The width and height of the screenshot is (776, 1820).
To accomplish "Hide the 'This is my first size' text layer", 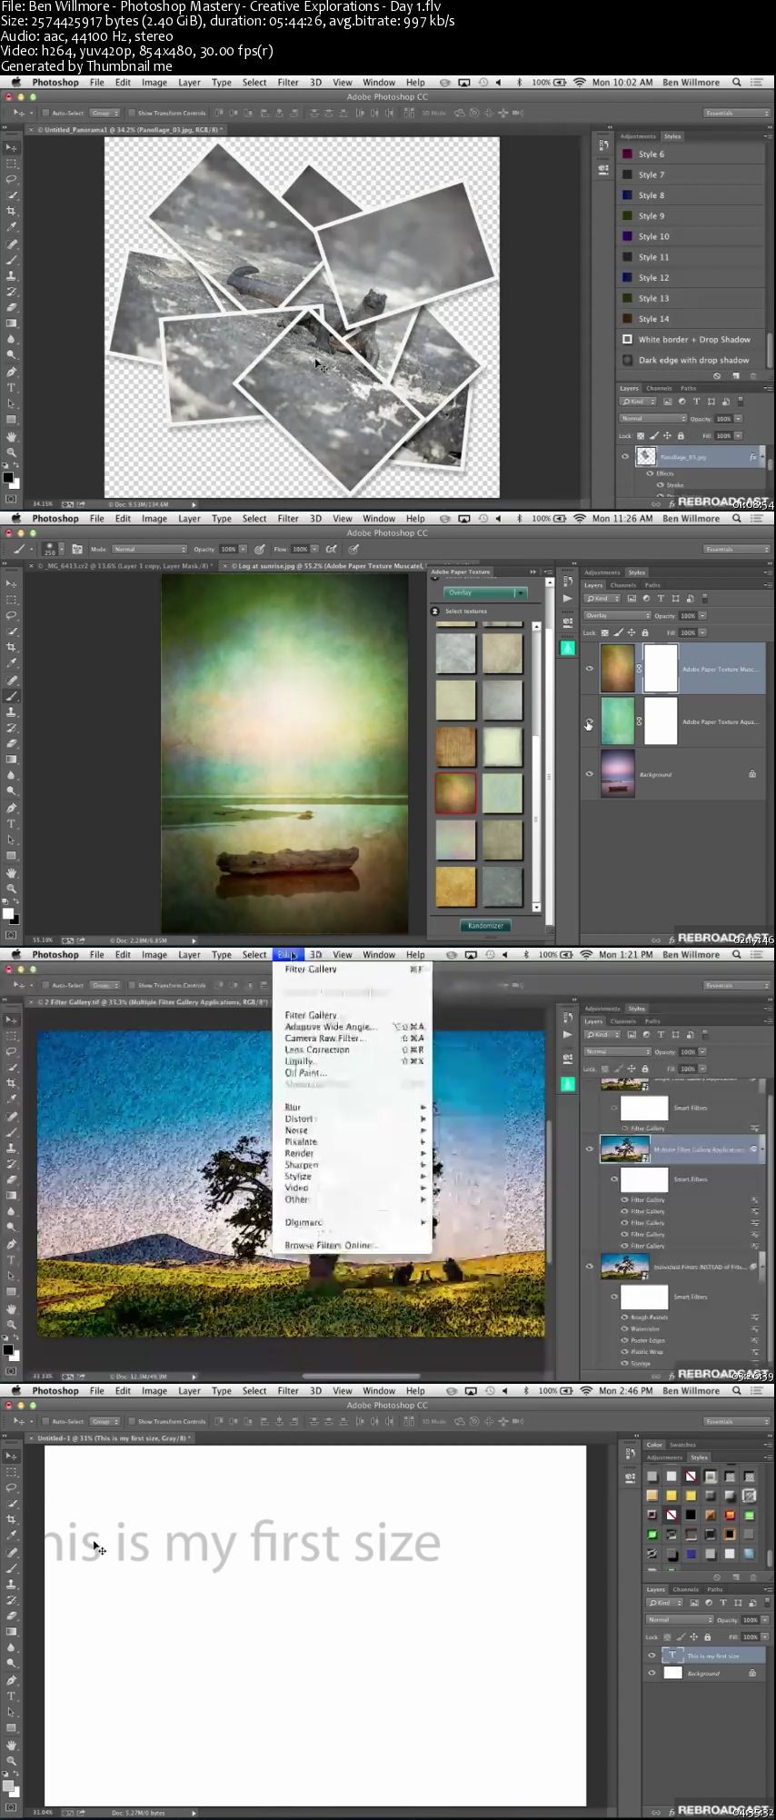I will (652, 1656).
